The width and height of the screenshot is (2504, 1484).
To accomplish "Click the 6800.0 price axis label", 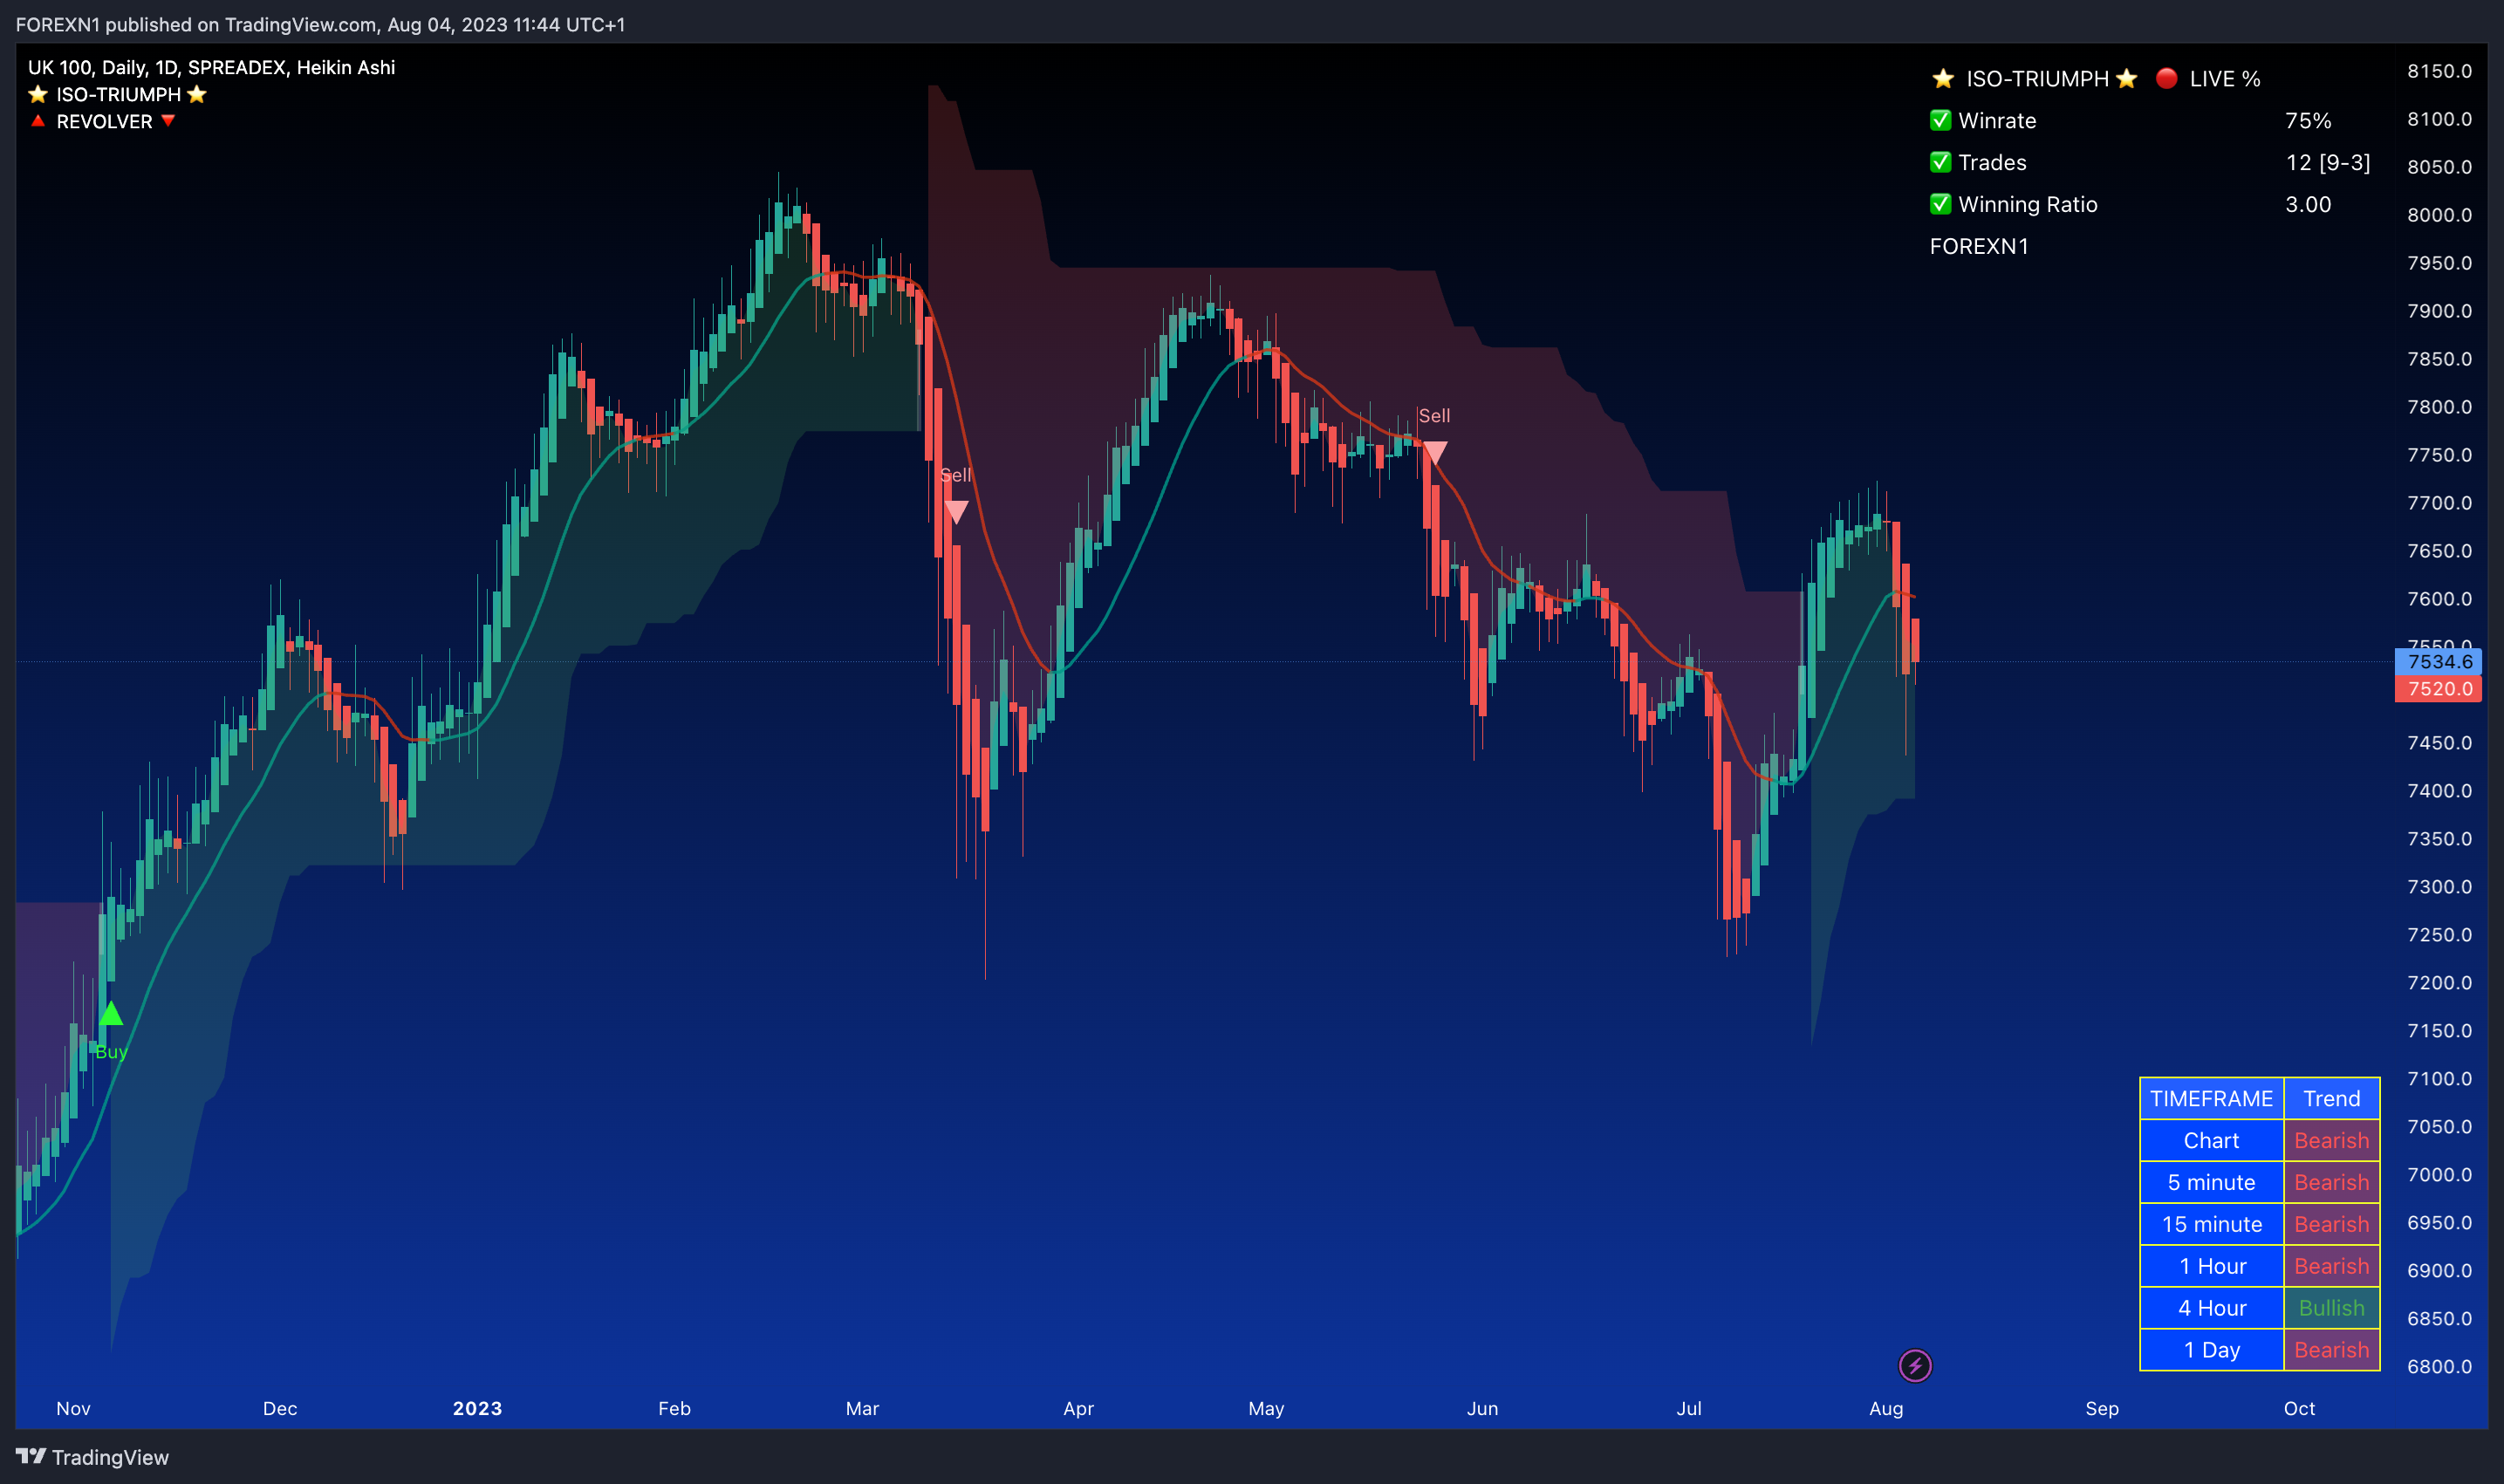I will (2439, 1366).
